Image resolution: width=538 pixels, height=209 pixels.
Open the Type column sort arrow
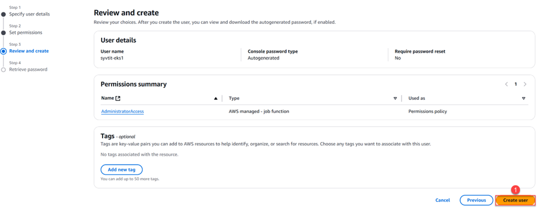[x=395, y=98]
